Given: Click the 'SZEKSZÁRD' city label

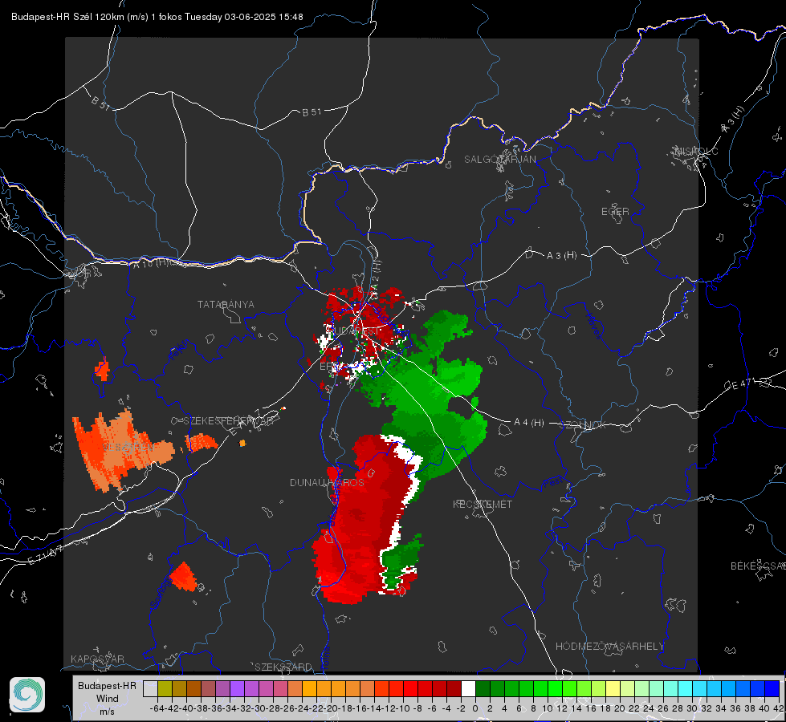Looking at the screenshot, I should [283, 667].
